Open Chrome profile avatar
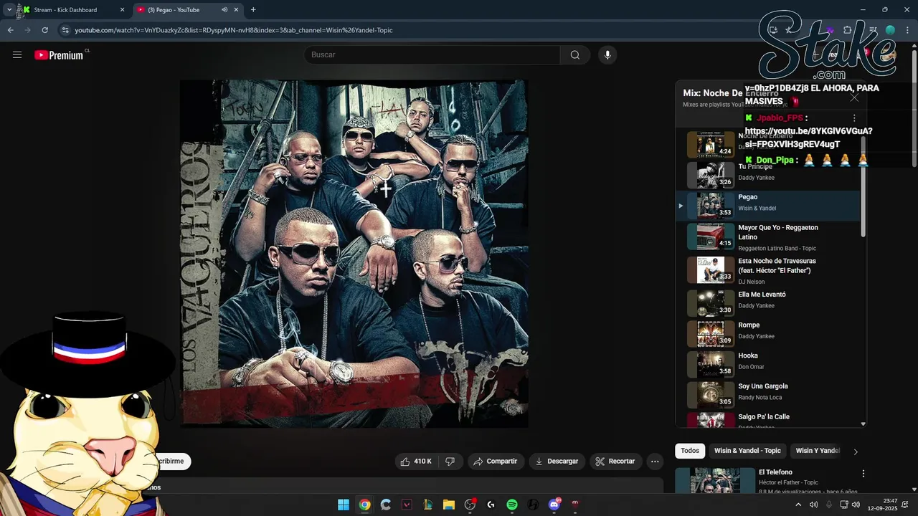 pos(890,30)
